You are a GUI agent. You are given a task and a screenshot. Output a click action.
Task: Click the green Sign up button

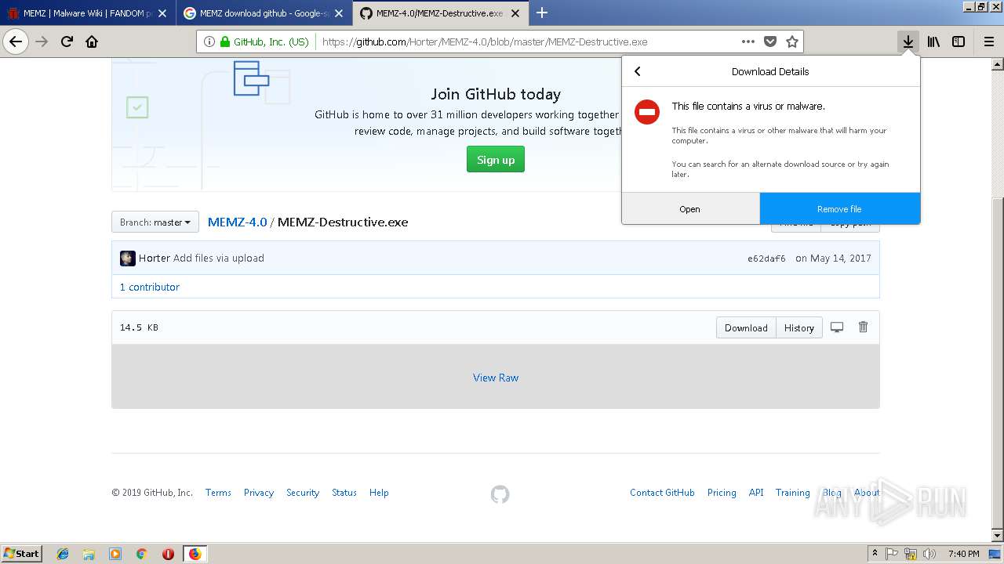[x=496, y=160]
